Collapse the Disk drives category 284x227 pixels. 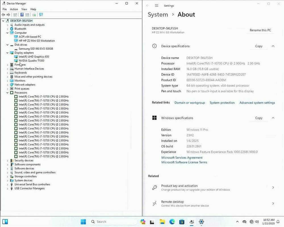(7, 45)
